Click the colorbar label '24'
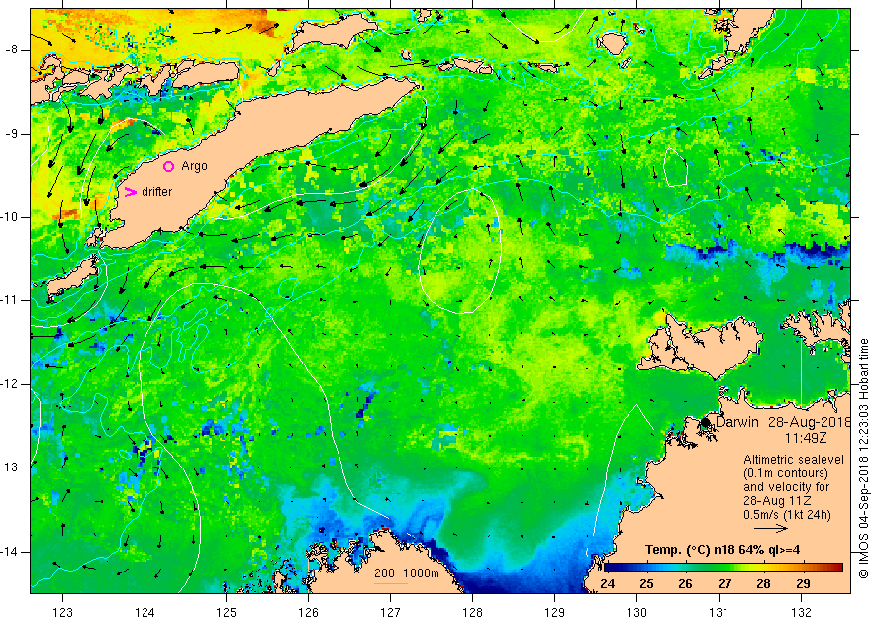Viewport: 871px width, 624px height. click(607, 584)
